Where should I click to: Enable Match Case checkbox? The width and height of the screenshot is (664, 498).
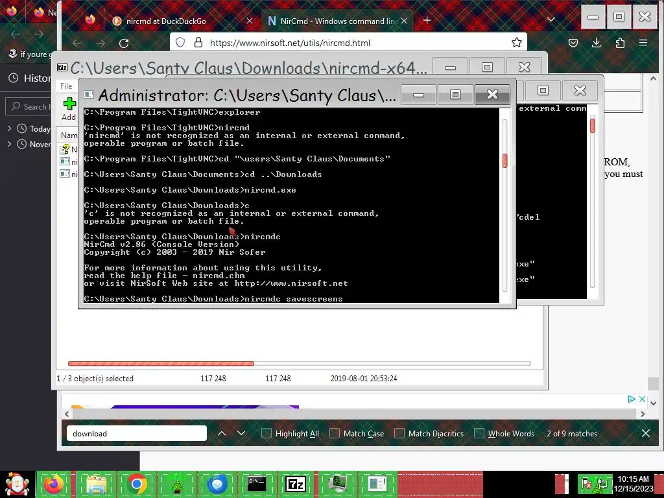point(335,433)
